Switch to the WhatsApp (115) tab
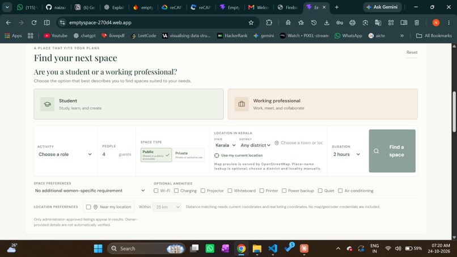Screen dimensions: 457x257 [27, 7]
